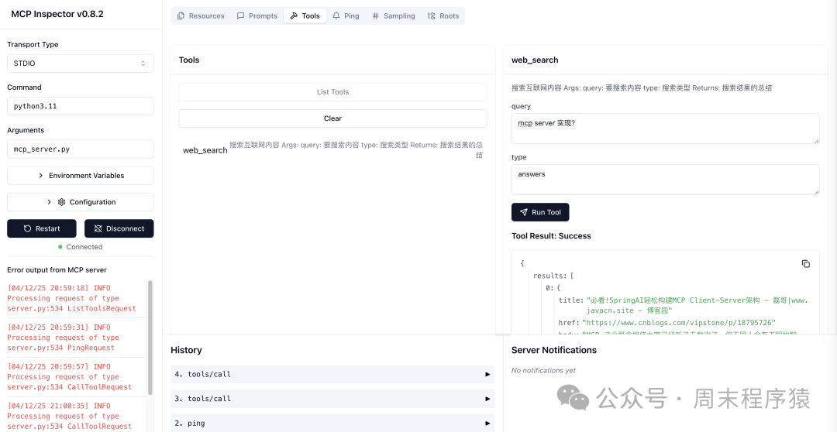Restart the MCP server connection
This screenshot has height=432, width=837.
pos(42,228)
